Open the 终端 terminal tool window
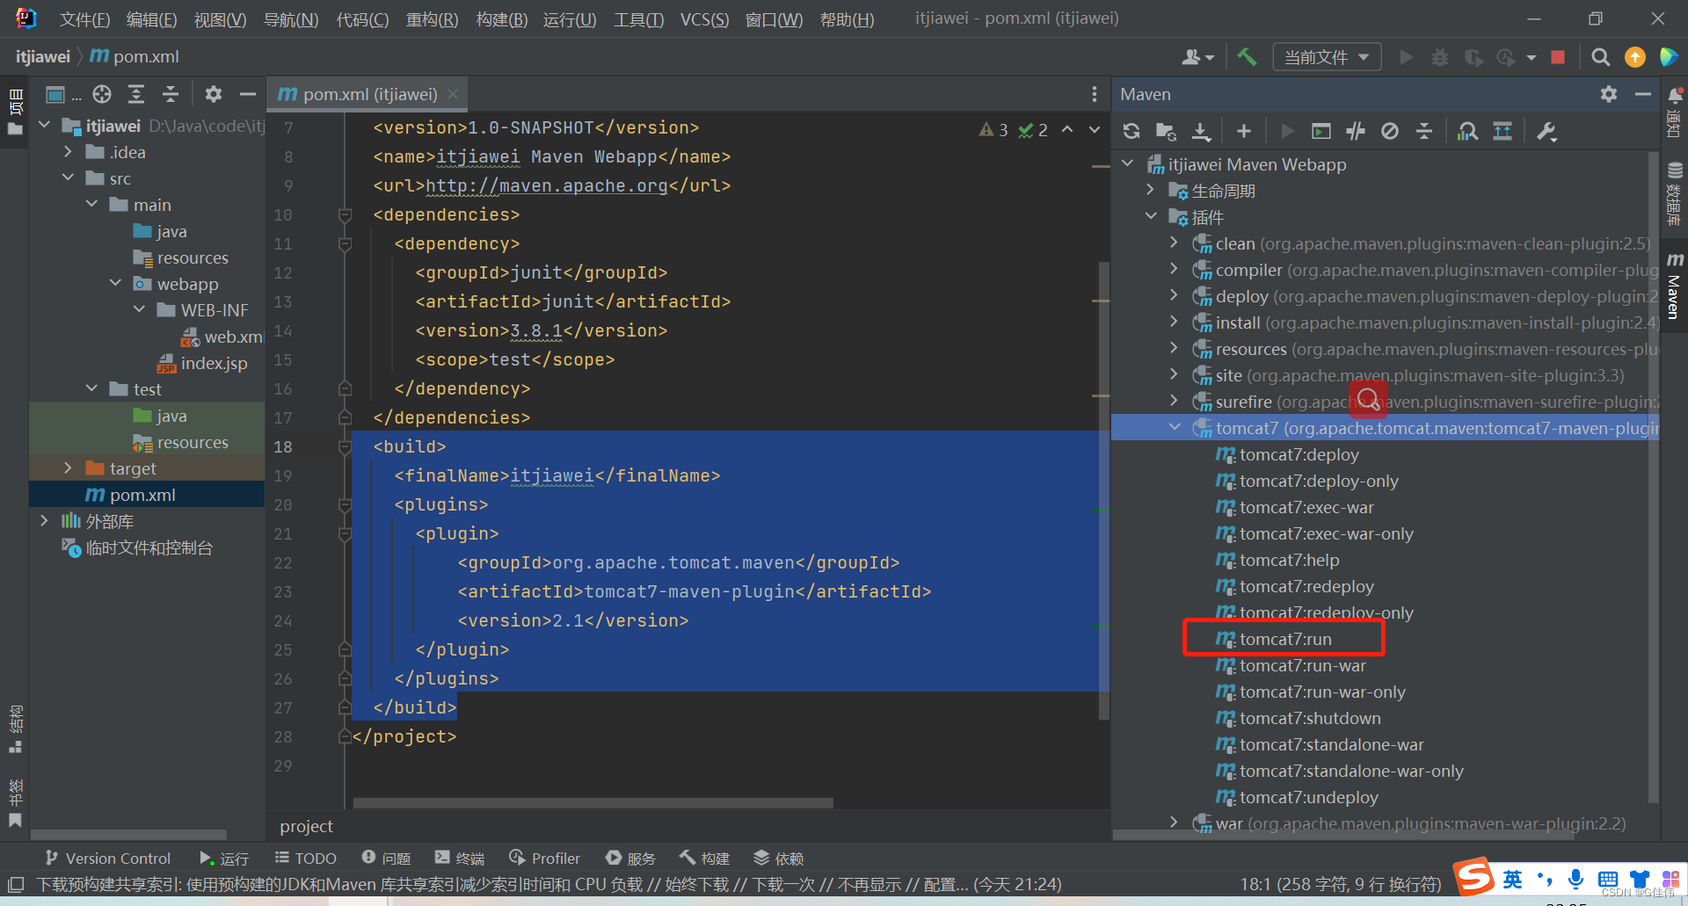Screen dimensions: 1688x906 click(459, 859)
